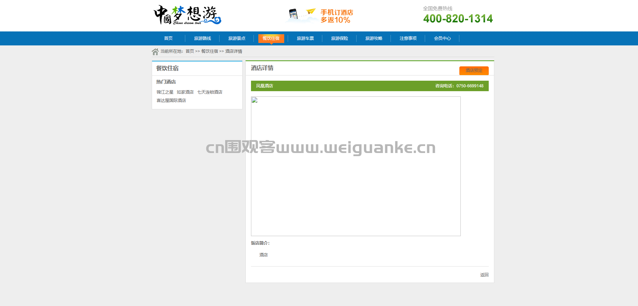
Task: Go to 旅游景点 in the nav bar
Action: click(x=237, y=38)
